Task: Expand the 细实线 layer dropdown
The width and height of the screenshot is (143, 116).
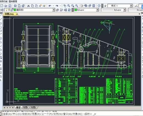Action: [x=54, y=10]
